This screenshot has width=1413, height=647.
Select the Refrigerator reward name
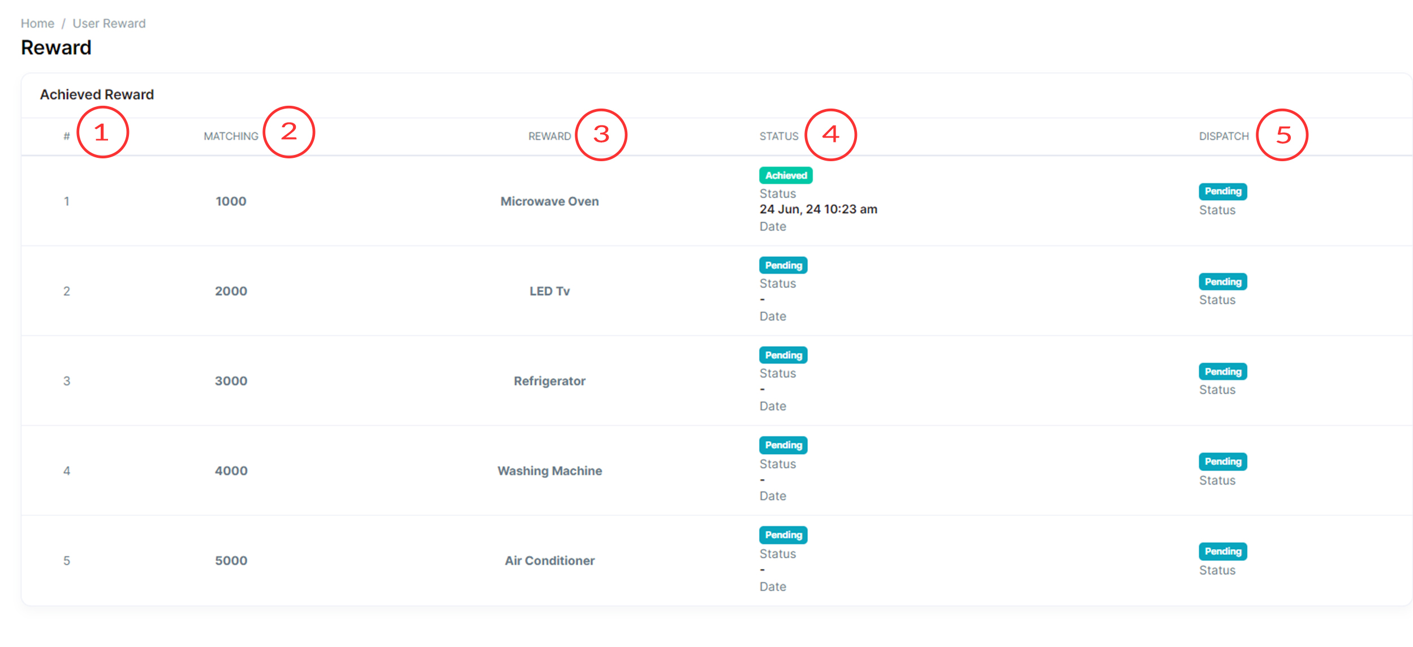pos(549,381)
